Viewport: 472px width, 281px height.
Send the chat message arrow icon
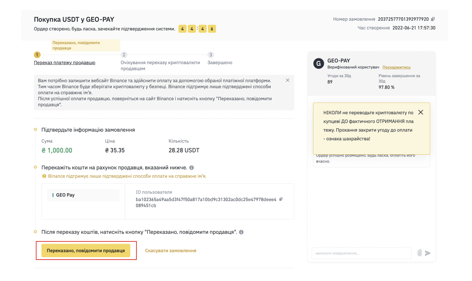(x=428, y=253)
